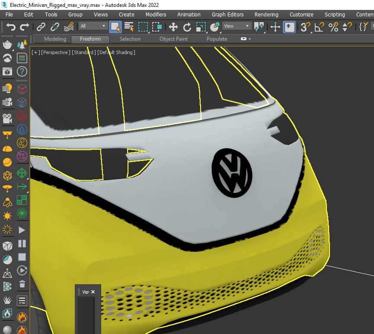The image size is (374, 334).
Task: Click the red flame circle icon
Action: tap(22, 116)
